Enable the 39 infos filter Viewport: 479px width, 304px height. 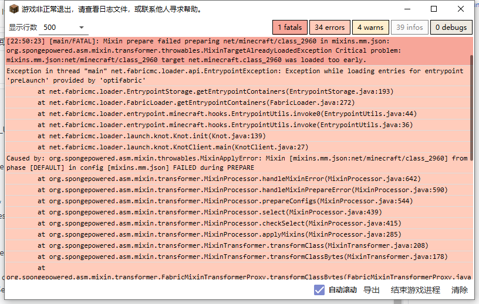pyautogui.click(x=410, y=28)
